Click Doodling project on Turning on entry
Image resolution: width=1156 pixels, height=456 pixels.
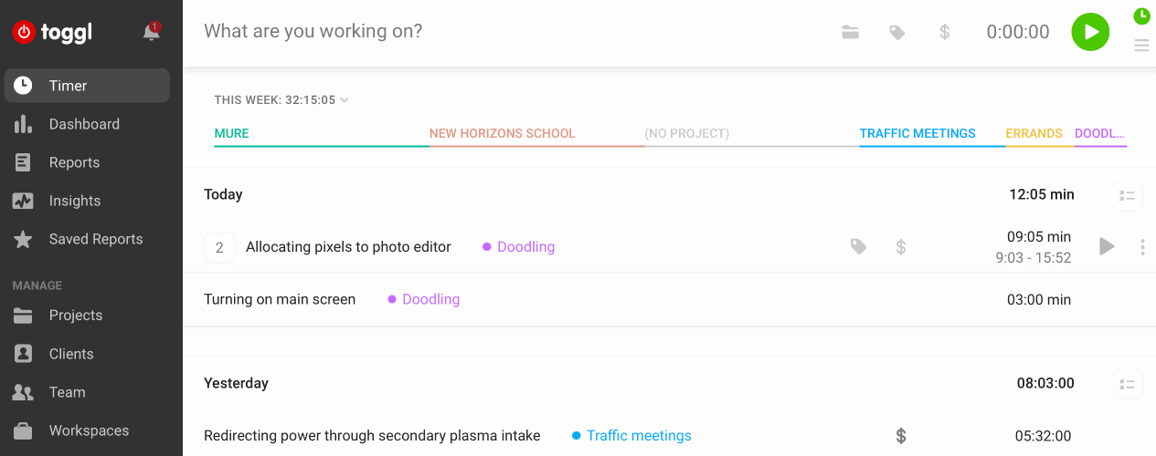tap(430, 299)
